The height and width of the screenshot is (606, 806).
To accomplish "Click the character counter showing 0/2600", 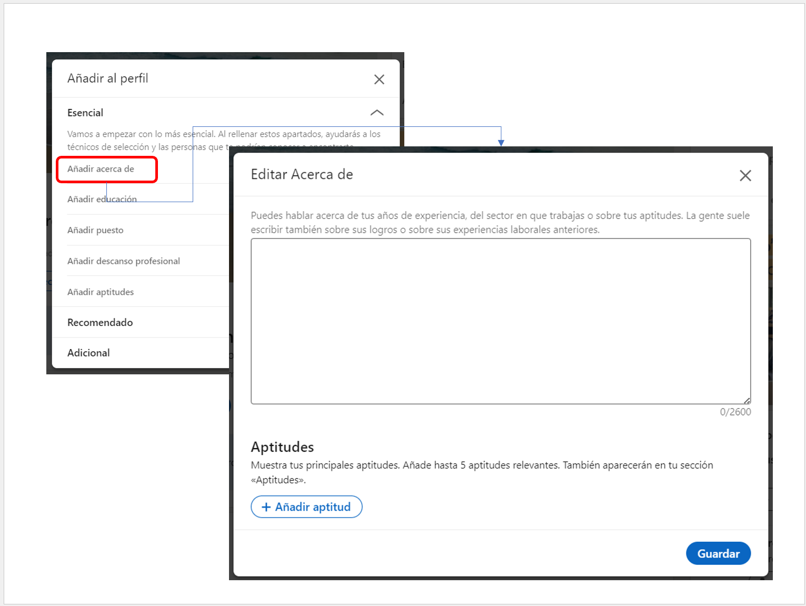I will click(735, 411).
